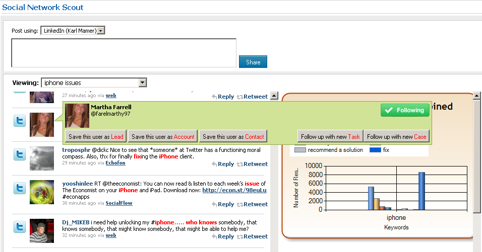Reply to yooshinlee's tweet
482x252 pixels.
(223, 204)
